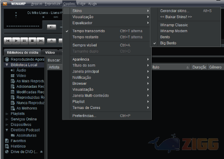This screenshot has height=159, width=224.
Task: Click the Baixar Skins link
Action: point(176,17)
